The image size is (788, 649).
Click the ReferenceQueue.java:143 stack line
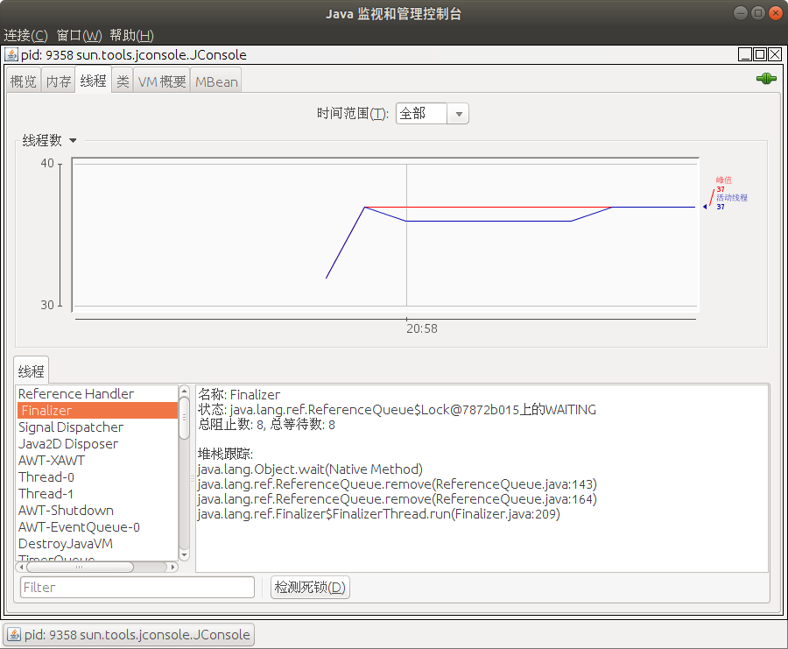tap(397, 484)
